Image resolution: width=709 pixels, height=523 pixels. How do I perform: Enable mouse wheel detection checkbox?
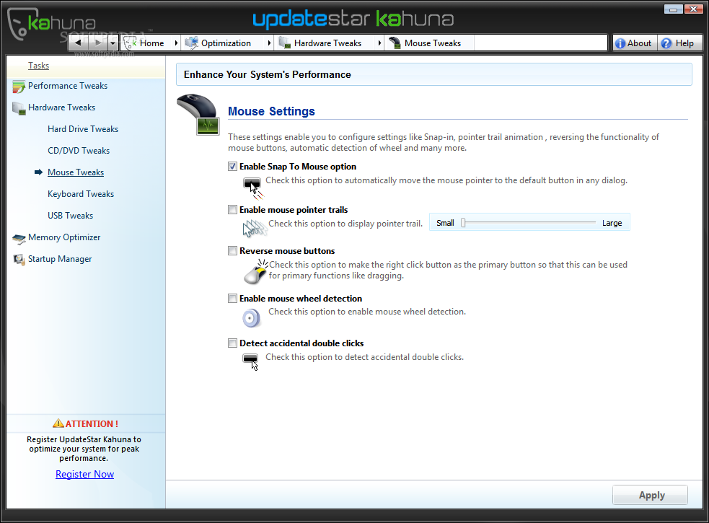pos(232,298)
